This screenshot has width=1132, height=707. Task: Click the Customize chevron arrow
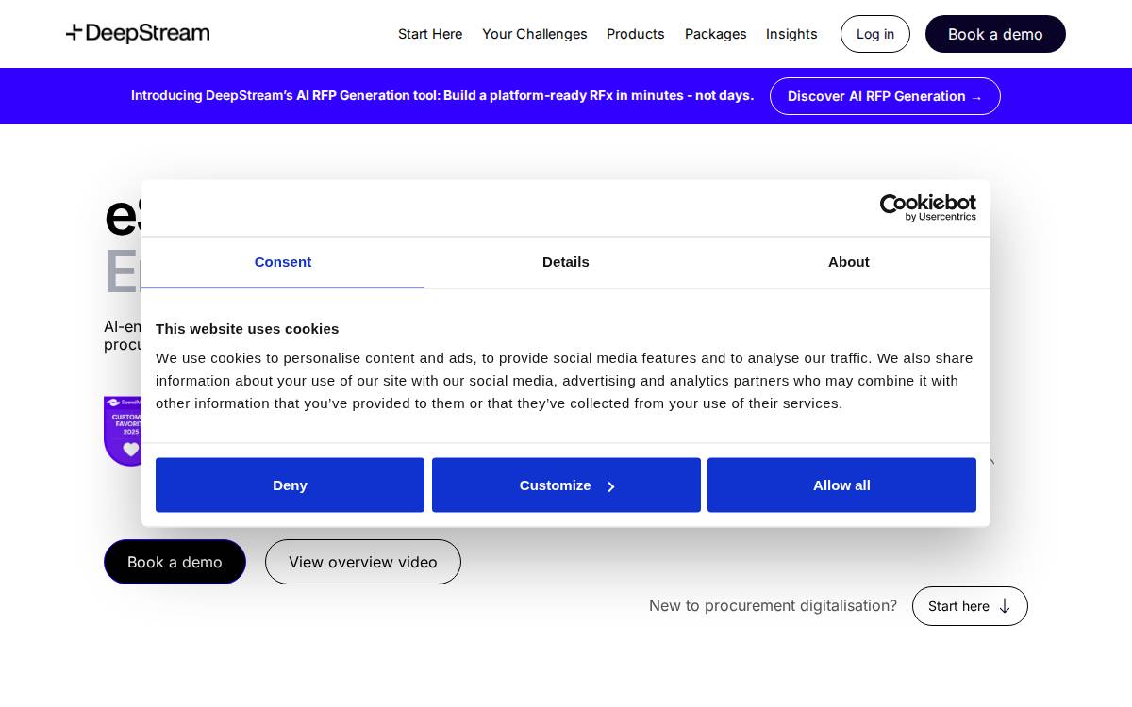[611, 486]
